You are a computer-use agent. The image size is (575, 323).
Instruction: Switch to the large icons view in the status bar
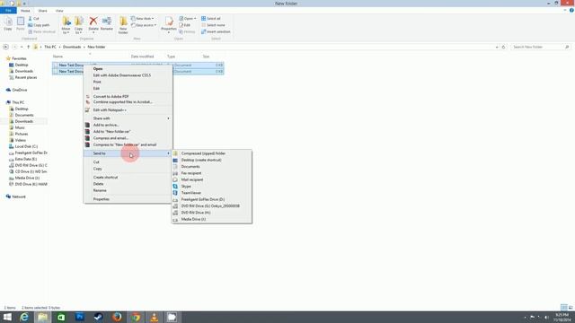click(x=571, y=308)
